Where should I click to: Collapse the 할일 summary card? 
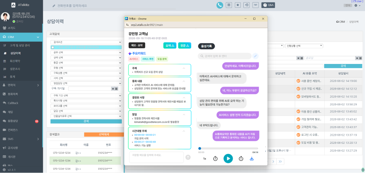[184, 114]
